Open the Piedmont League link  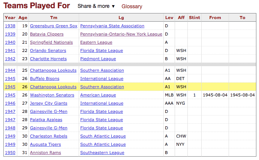tap(98, 59)
